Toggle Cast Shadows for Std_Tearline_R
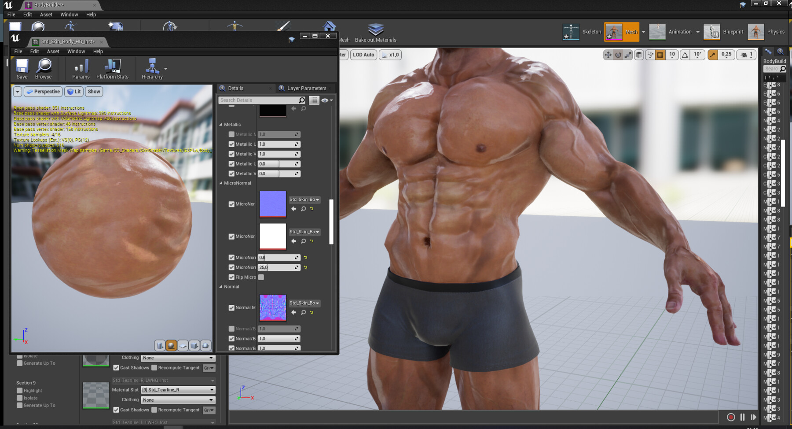 116,410
